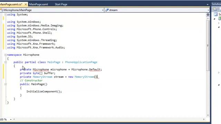Collapse the MainPage class block

tap(6, 62)
